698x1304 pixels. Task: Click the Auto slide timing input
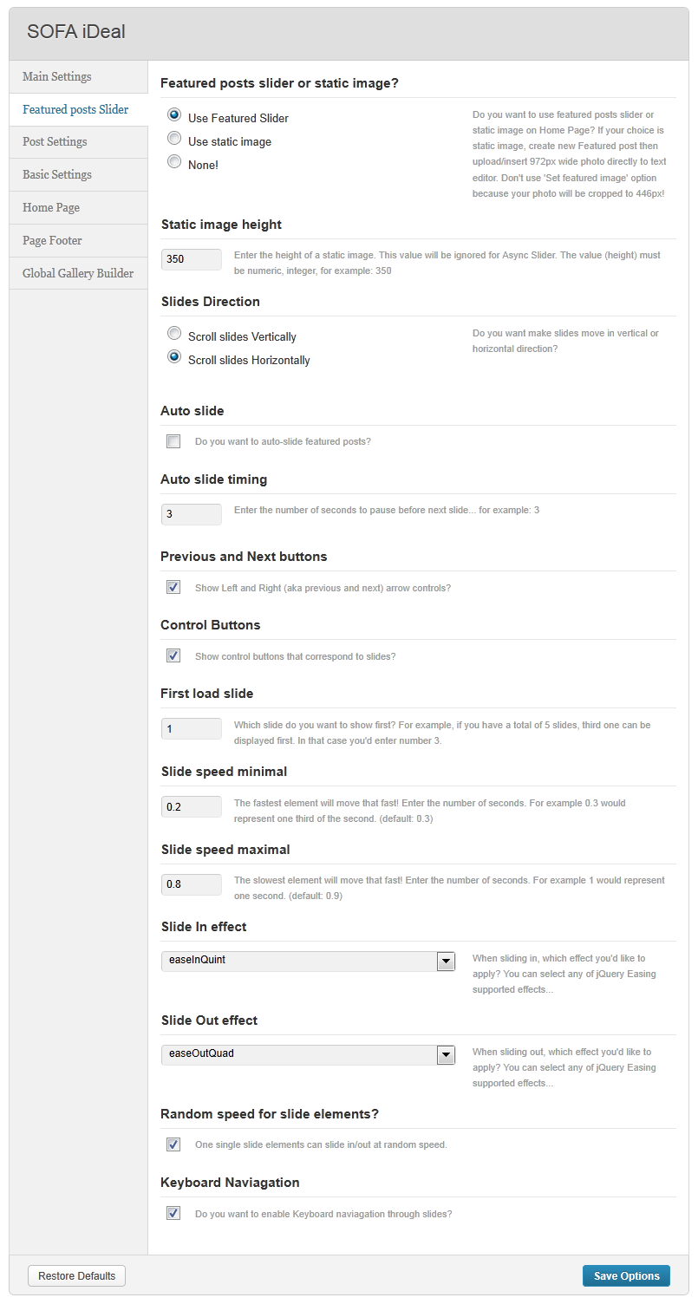pyautogui.click(x=192, y=514)
